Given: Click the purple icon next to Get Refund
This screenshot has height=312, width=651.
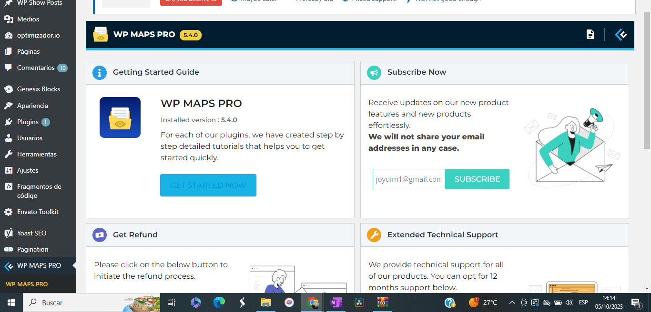Looking at the screenshot, I should [x=99, y=234].
